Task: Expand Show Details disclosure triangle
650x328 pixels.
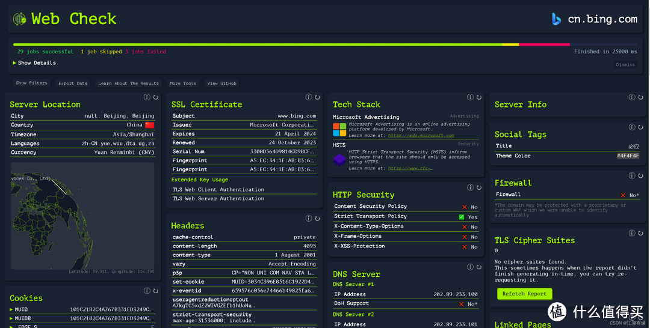Action: click(x=14, y=63)
